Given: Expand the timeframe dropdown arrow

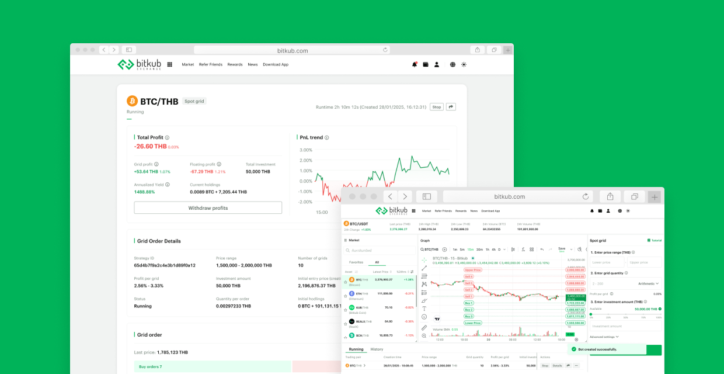Looking at the screenshot, I should coord(505,250).
